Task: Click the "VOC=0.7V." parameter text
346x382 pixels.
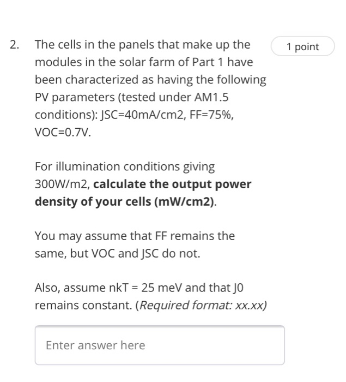Action: tap(63, 132)
